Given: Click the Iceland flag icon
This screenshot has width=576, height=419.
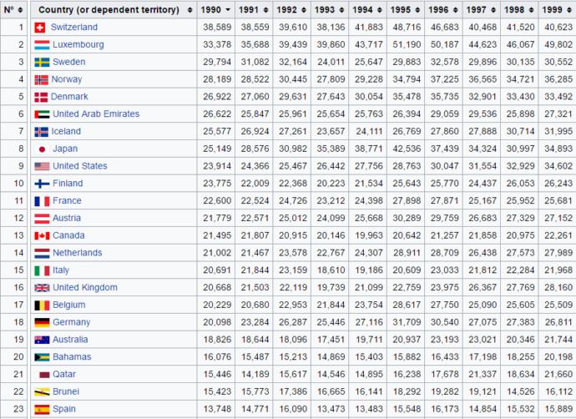Looking at the screenshot, I should coord(41,132).
